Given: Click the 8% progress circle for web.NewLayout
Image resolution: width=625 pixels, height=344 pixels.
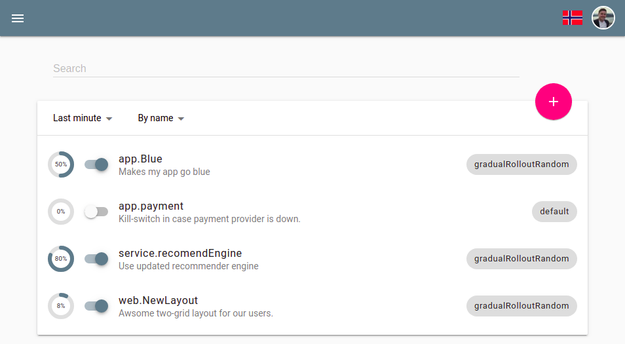Looking at the screenshot, I should pyautogui.click(x=61, y=306).
